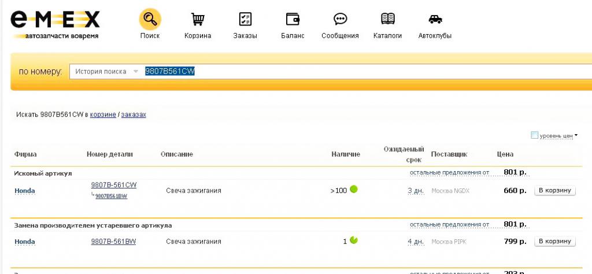Viewport: 592px width, 274px height.
Task: Toggle the уровень цен checkbox
Action: 534,135
